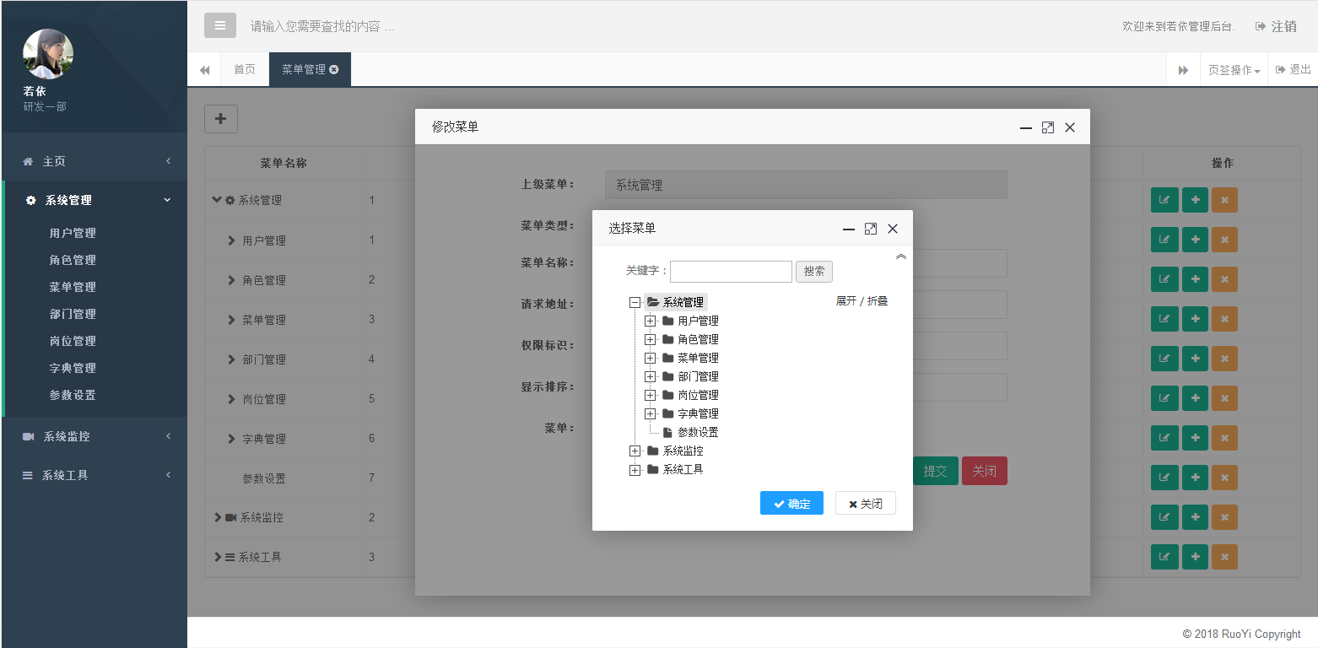Click delete icon in 系统监控 table row
This screenshot has height=648, width=1318.
(1224, 517)
